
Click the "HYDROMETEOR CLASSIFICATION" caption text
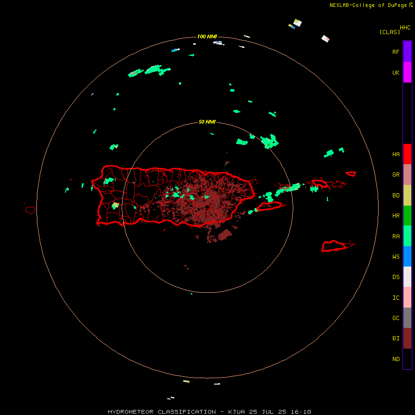pos(162,412)
